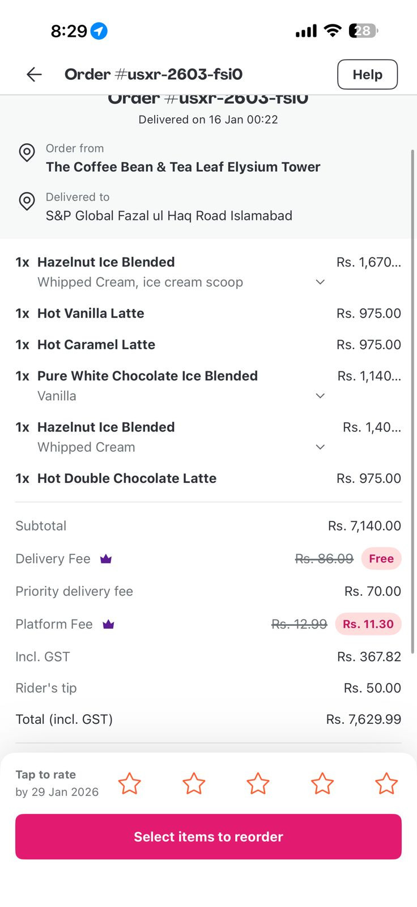The height and width of the screenshot is (907, 417).
Task: Tap the Delivered to location pin icon
Action: pos(27,201)
